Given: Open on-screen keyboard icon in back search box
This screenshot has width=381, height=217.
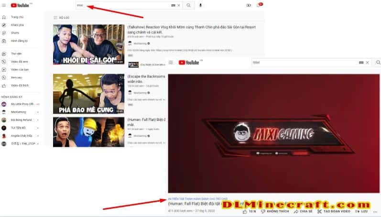Looking at the screenshot, I should (173, 5).
